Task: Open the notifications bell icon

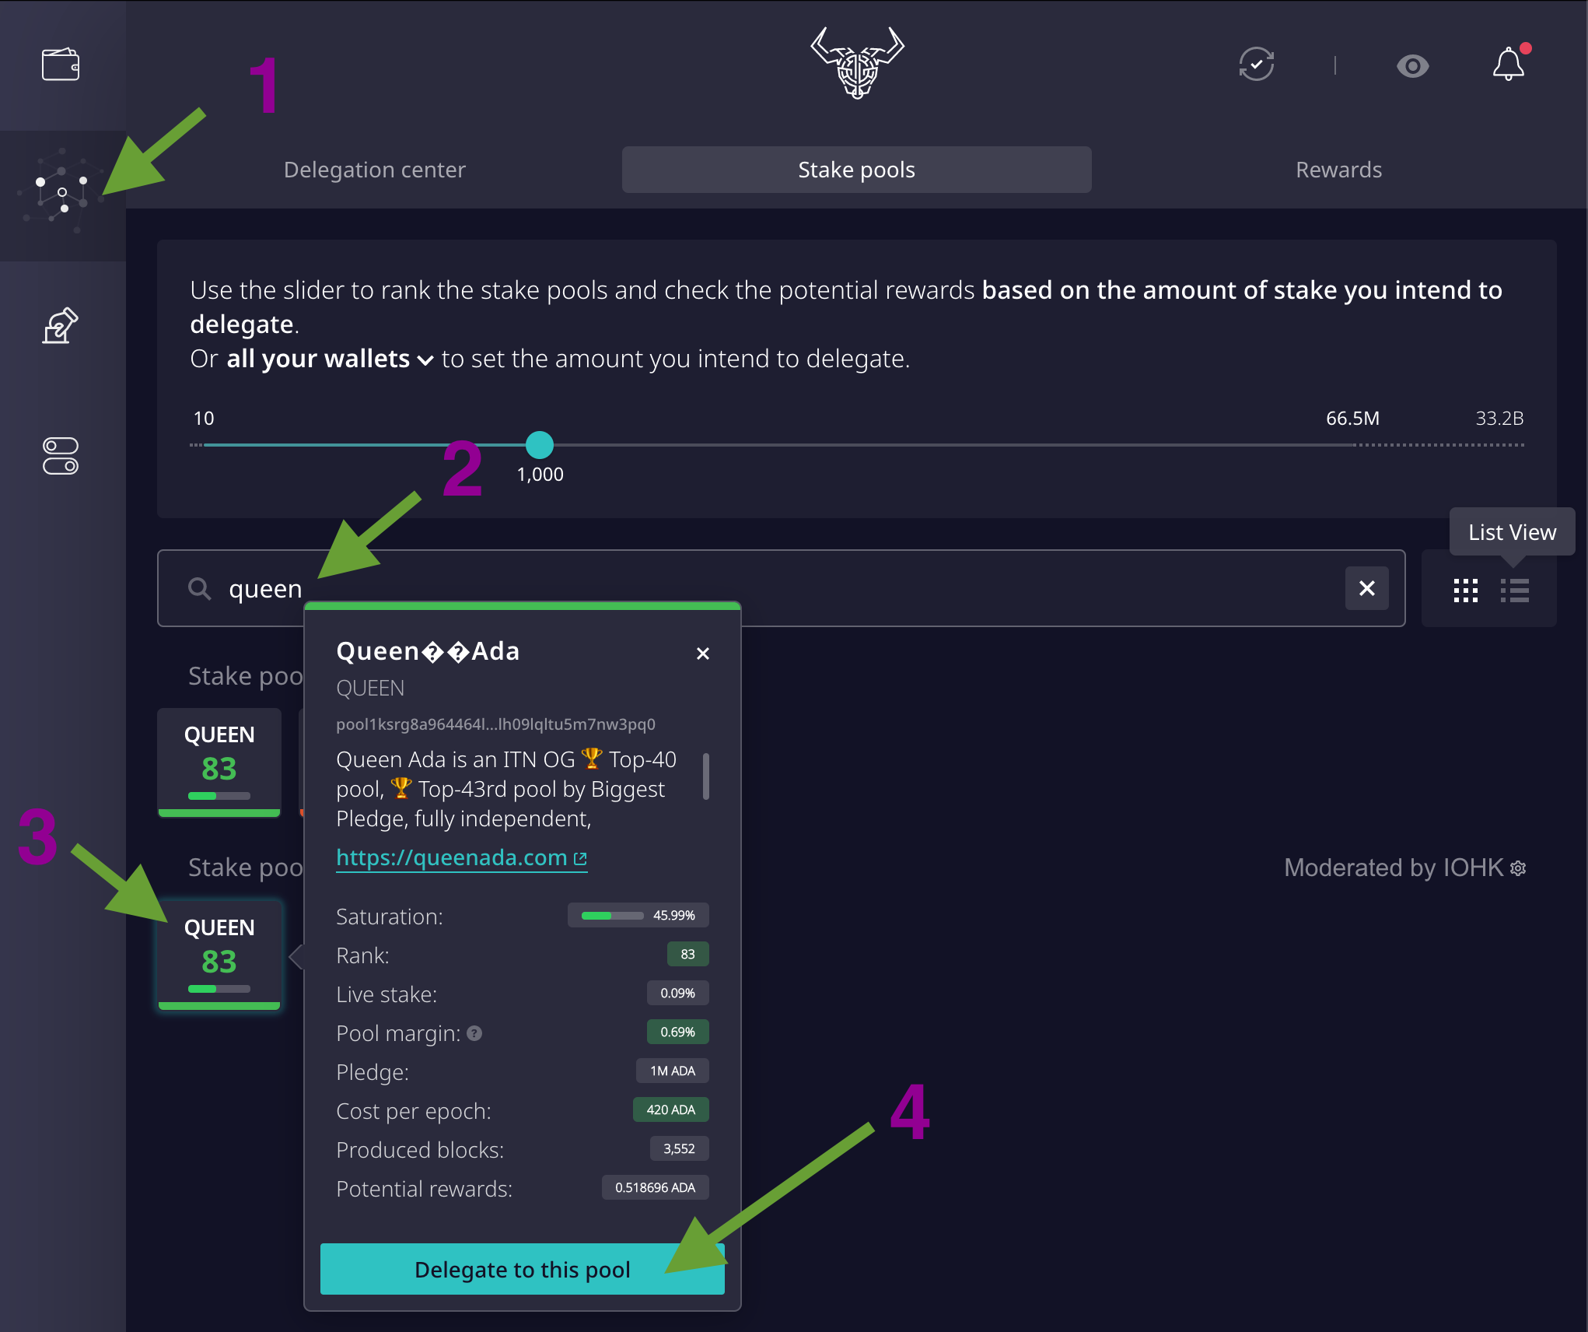Action: coord(1509,64)
